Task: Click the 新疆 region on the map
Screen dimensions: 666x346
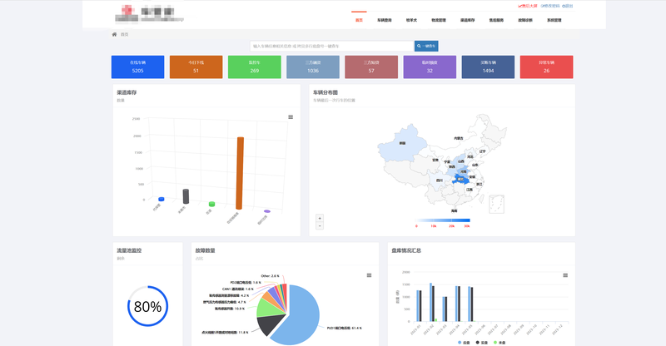Action: coord(401,143)
